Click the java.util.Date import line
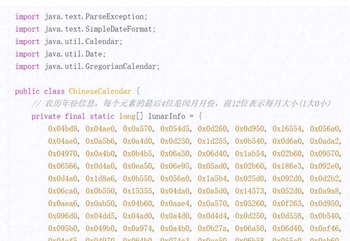Screen dimensions: 350x241 coord(60,54)
